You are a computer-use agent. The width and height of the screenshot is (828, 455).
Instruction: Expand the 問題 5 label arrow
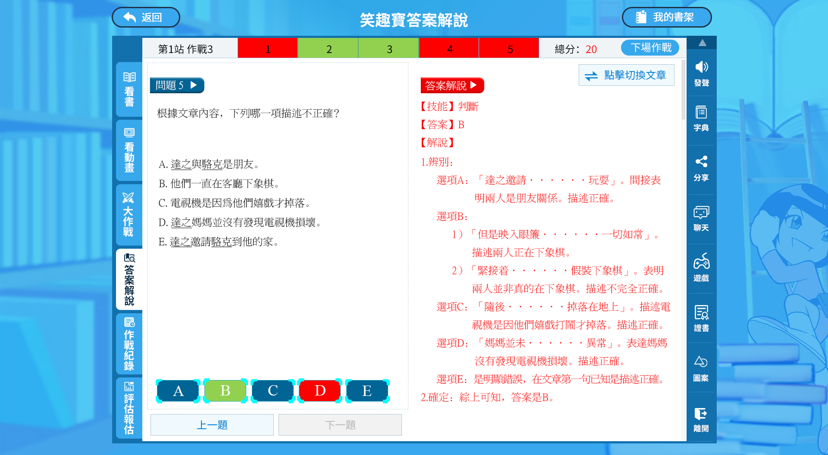click(x=194, y=85)
